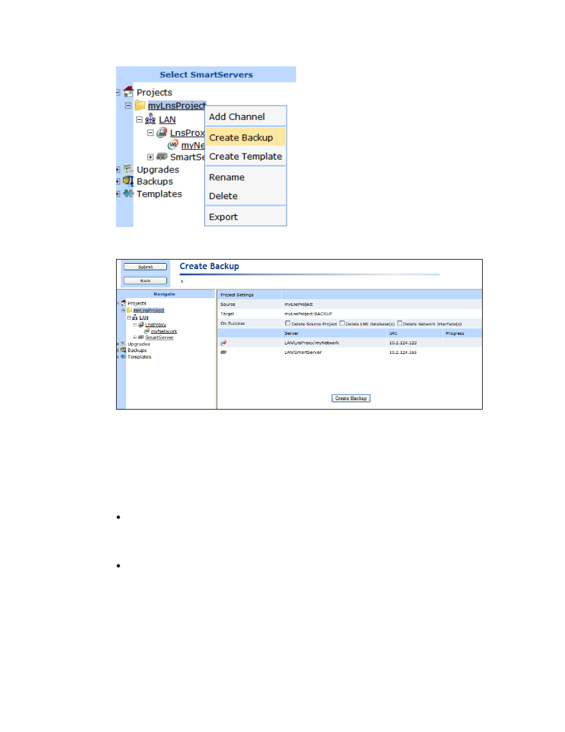This screenshot has height=732, width=565.
Task: Click the Templates puzzle icon in Select SmartServers tree
Action: click(129, 193)
